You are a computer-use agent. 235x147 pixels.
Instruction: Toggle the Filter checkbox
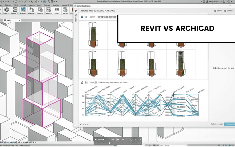point(96,82)
